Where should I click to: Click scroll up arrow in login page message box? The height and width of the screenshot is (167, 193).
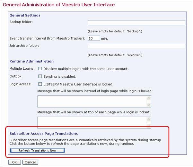pyautogui.click(x=149, y=98)
